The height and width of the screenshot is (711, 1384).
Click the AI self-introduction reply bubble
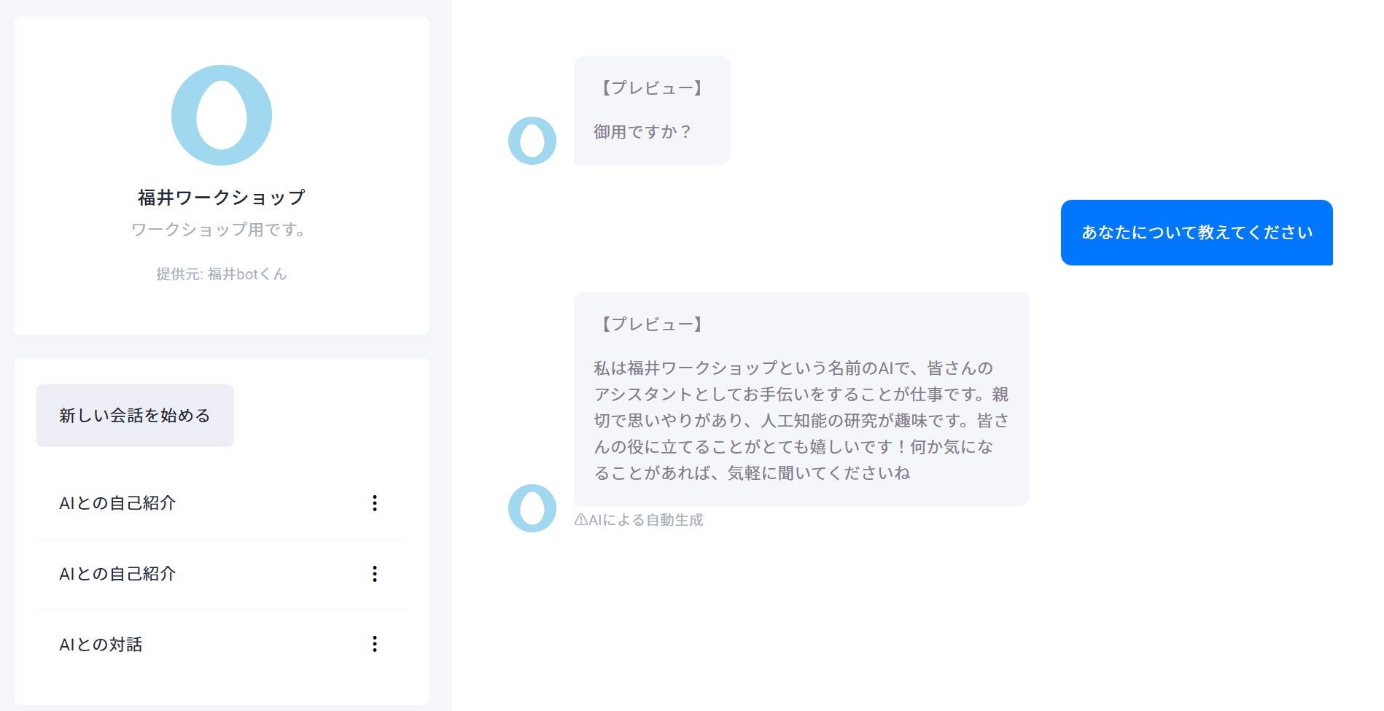pos(801,399)
